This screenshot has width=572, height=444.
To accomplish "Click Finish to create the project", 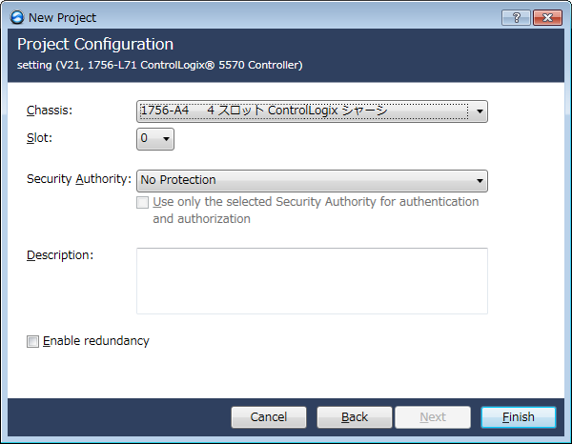I will pos(519,417).
